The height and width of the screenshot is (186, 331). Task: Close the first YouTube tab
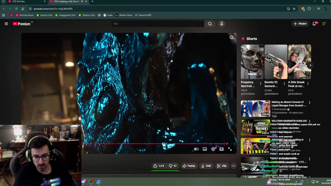coord(44,2)
